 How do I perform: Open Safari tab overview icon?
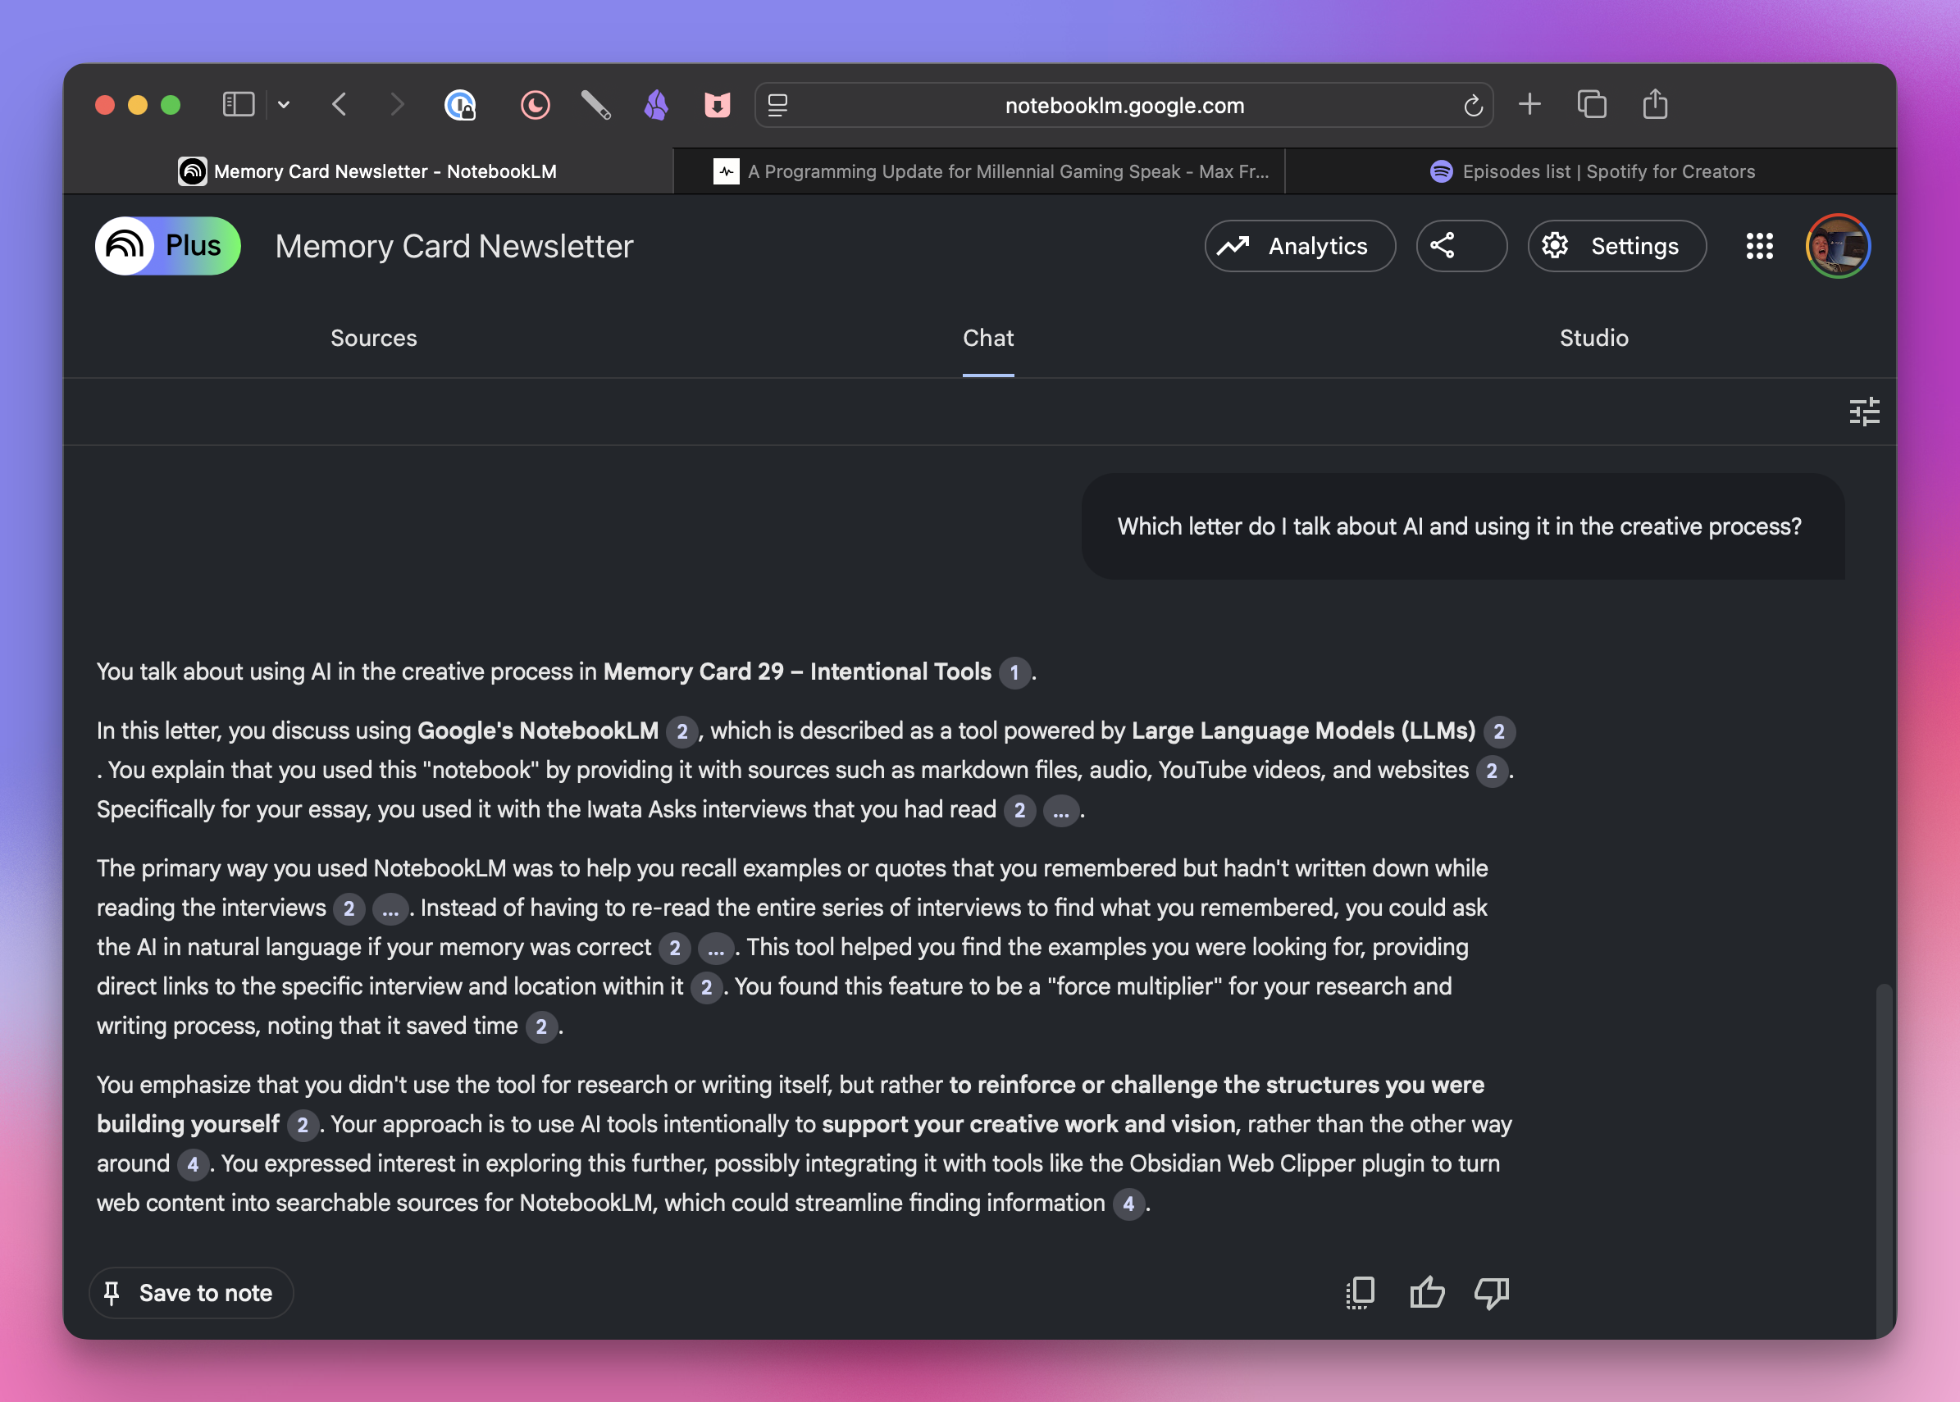[1591, 104]
